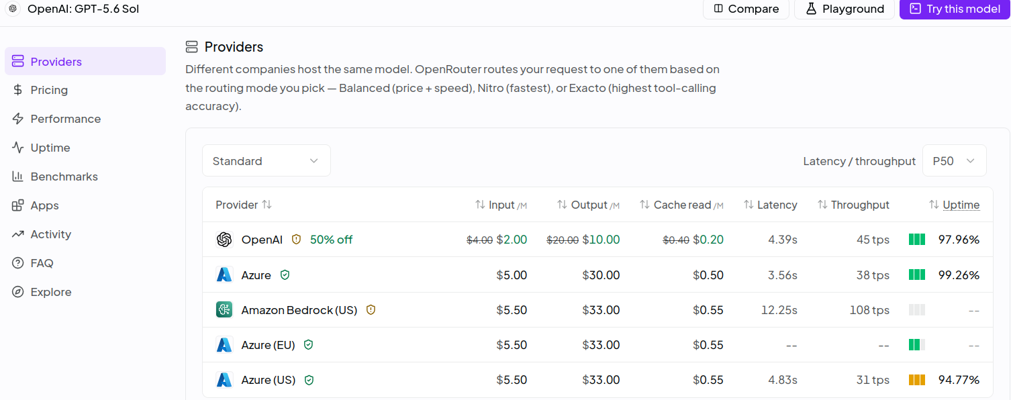Click the shield icon next to Amazon Bedrock

(x=371, y=309)
